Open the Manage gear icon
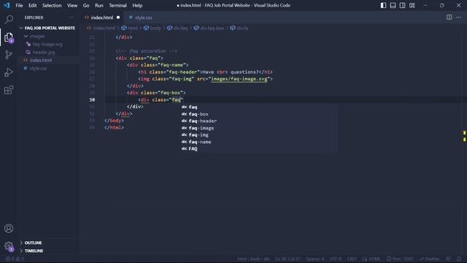467x263 pixels. coord(9,246)
